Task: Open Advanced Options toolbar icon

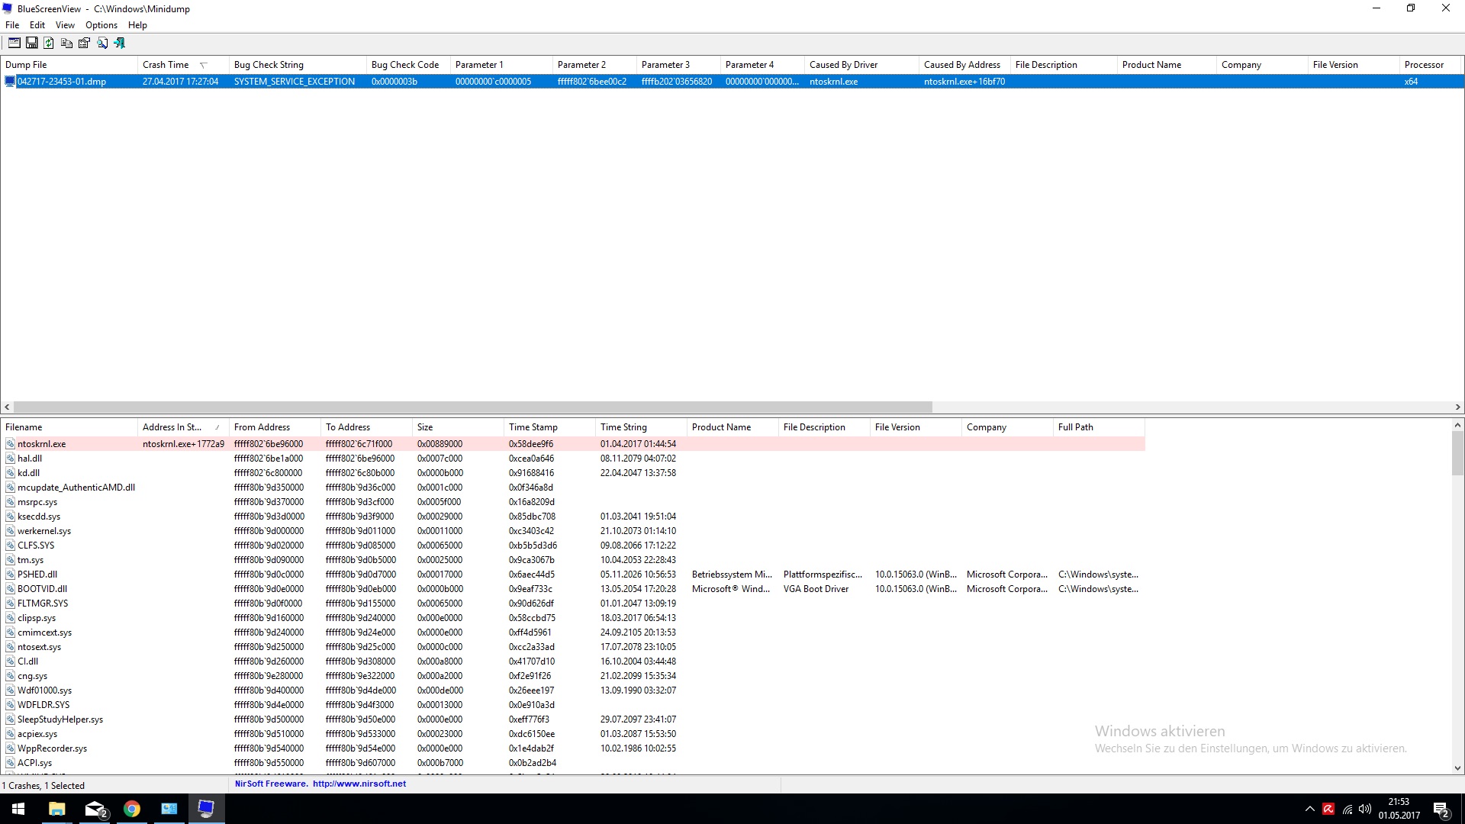Action: 14,43
